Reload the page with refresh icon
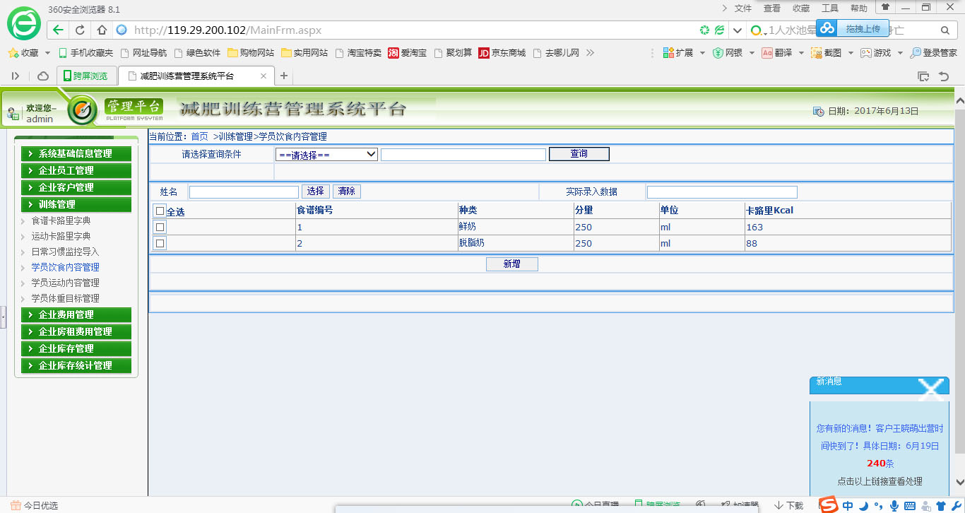The image size is (965, 513). pos(80,30)
